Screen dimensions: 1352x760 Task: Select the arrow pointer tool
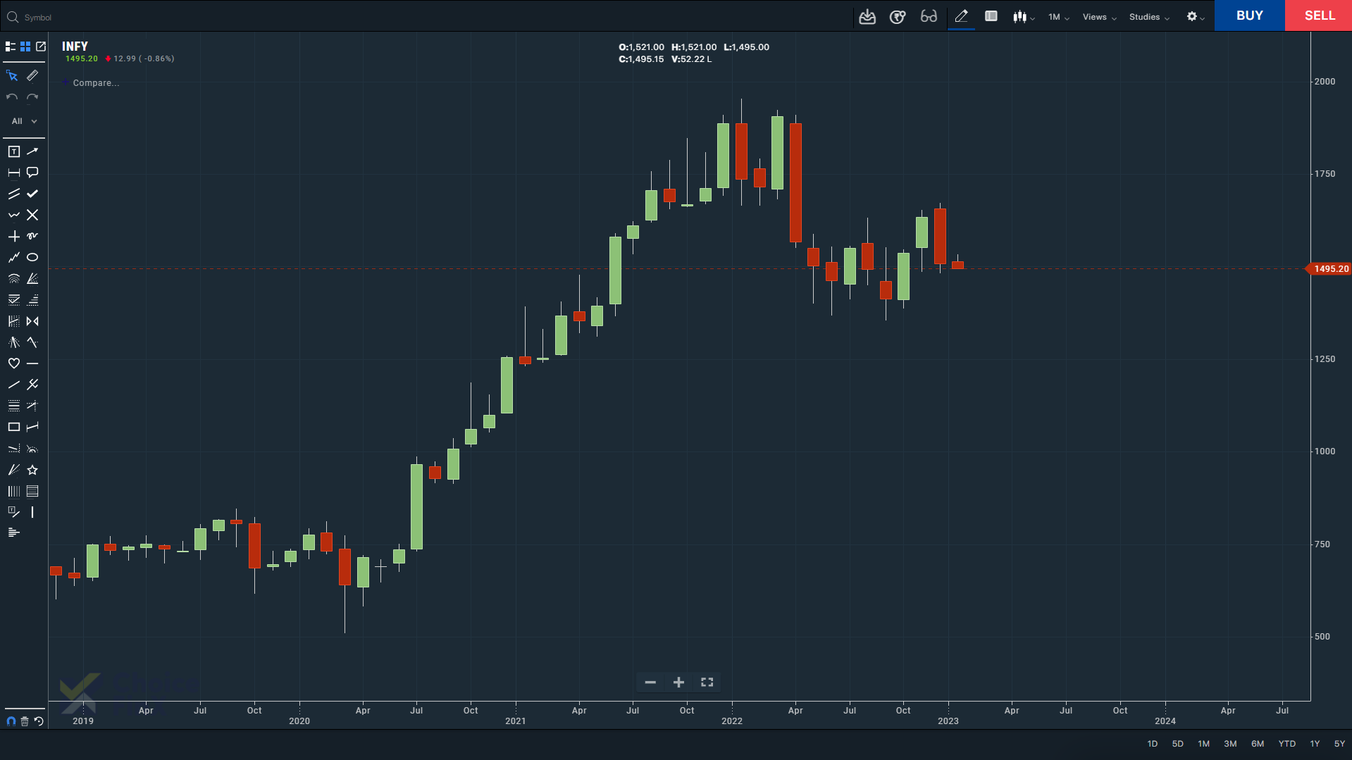click(x=12, y=76)
